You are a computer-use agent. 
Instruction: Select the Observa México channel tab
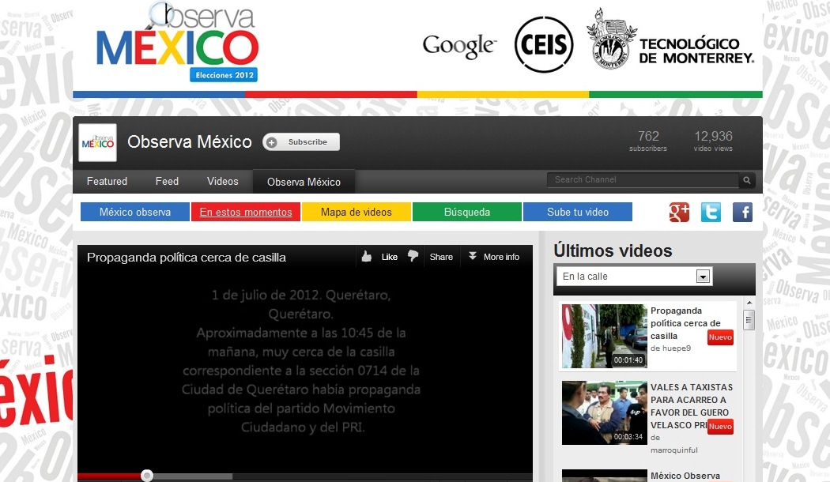tap(304, 182)
